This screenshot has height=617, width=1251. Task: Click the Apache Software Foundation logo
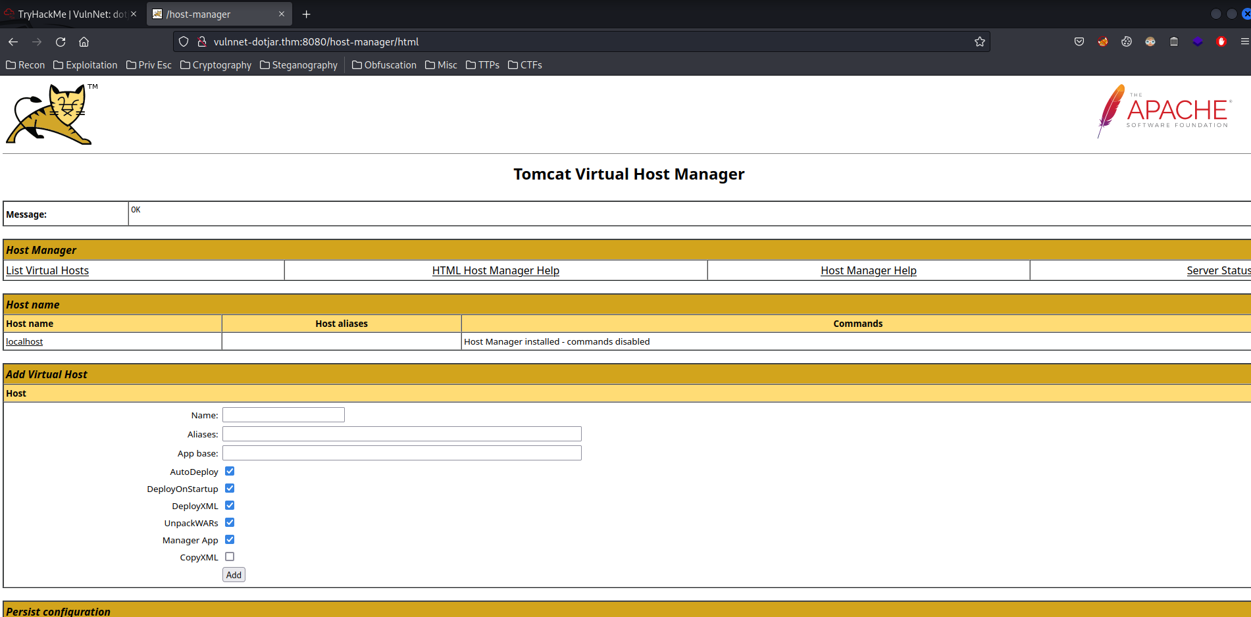(1163, 111)
